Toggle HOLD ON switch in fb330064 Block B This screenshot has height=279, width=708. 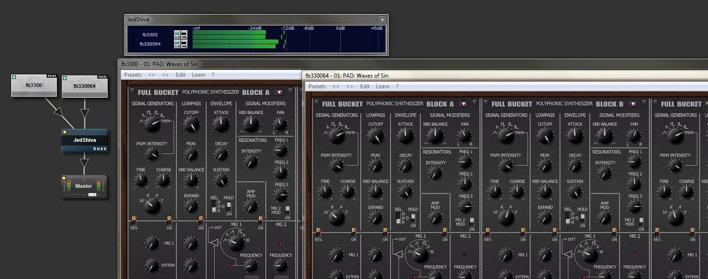582,218
